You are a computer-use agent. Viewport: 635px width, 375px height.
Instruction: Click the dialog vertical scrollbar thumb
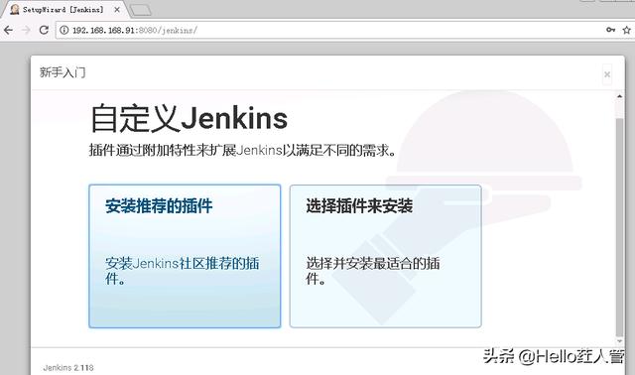tap(619, 227)
